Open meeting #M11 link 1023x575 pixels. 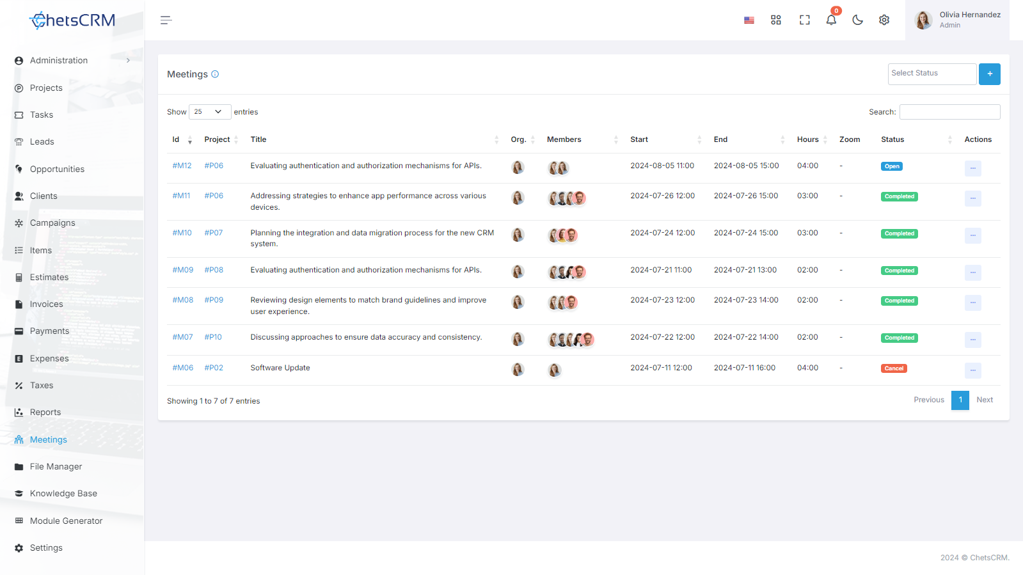tap(182, 196)
